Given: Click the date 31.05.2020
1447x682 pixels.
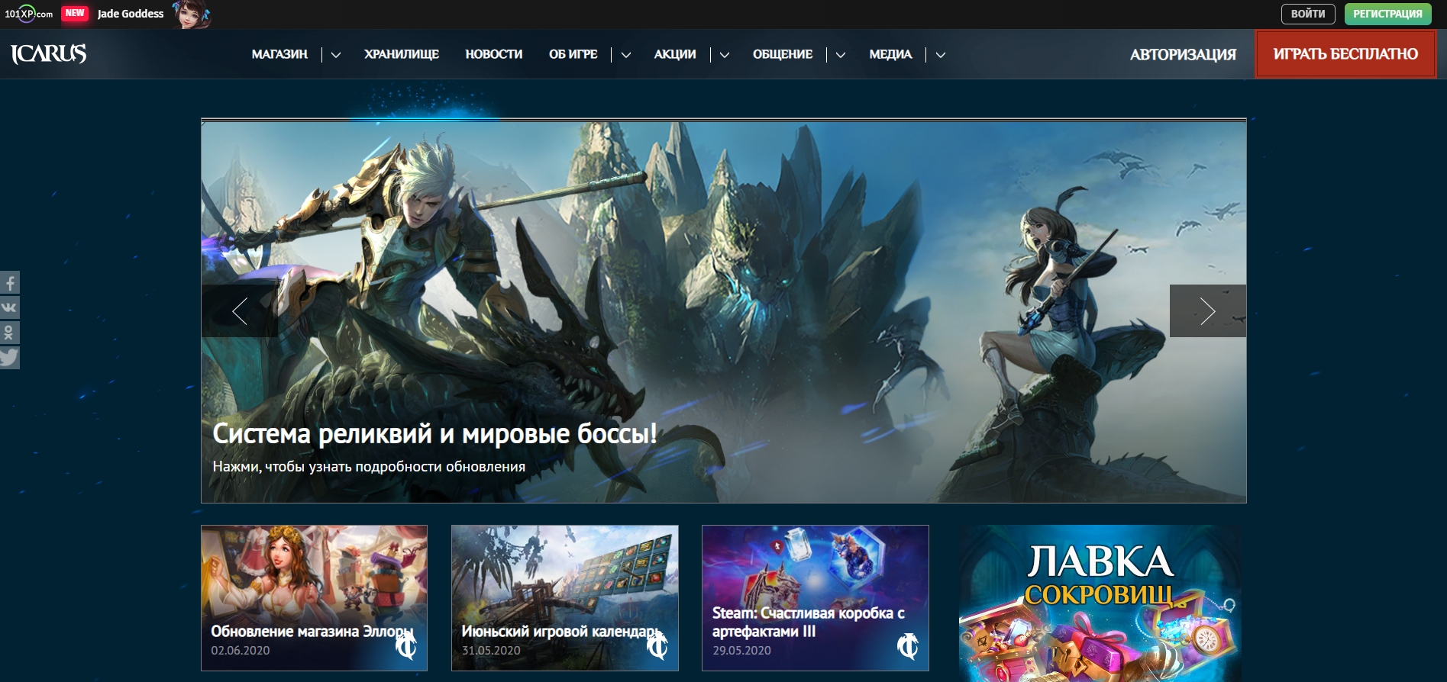Looking at the screenshot, I should click(x=491, y=651).
